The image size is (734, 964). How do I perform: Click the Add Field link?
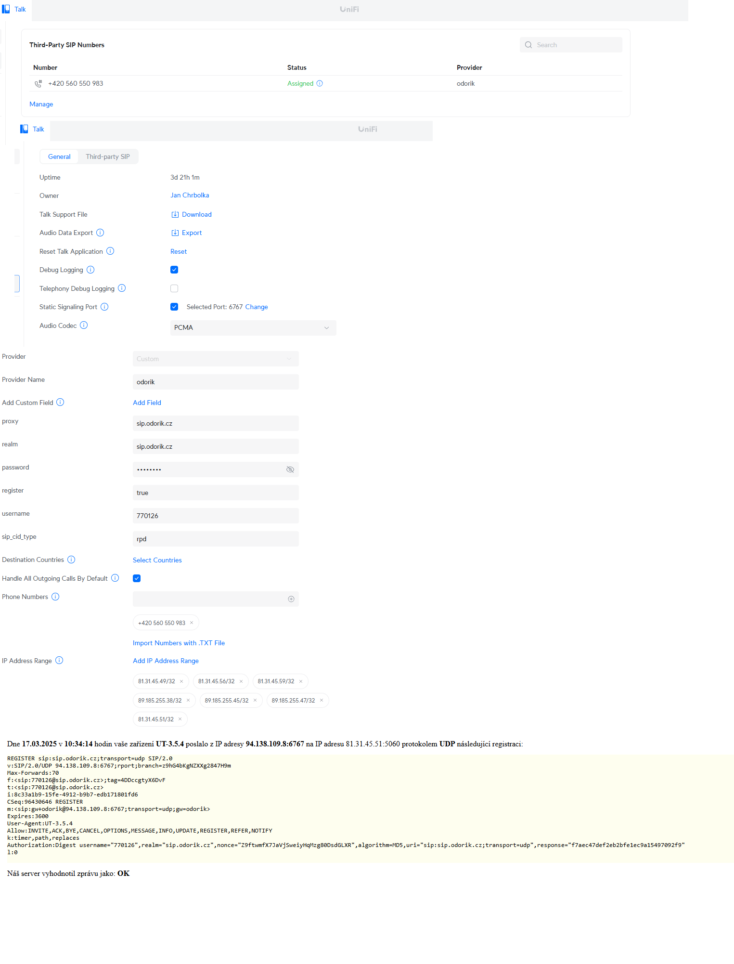click(147, 403)
